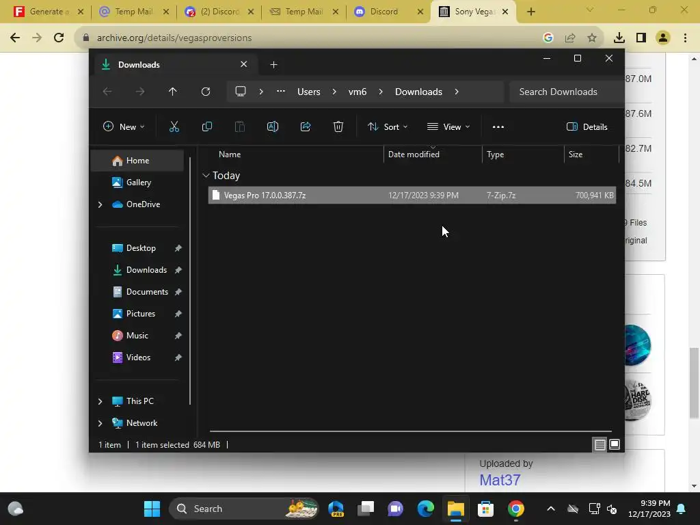Click the Delete trash can icon

[338, 126]
